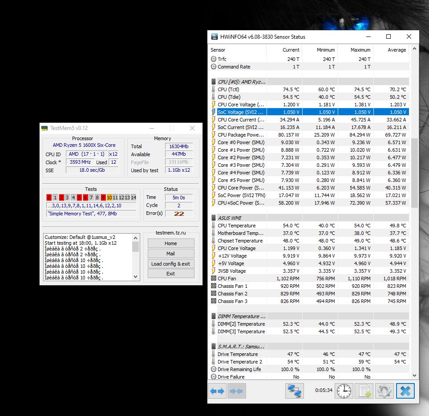Image resolution: width=429 pixels, height=416 pixels.
Task: Select the Core #3 Power (SMU) row
Action: [309, 165]
